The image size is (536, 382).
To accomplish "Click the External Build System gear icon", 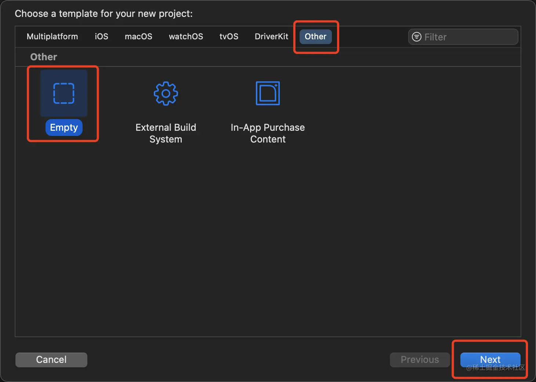I will [x=166, y=93].
